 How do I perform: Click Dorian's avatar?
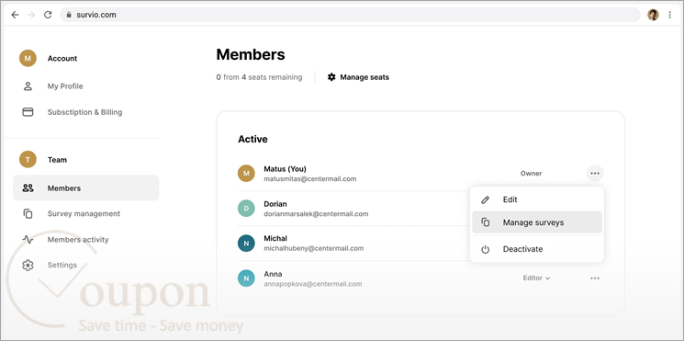pos(246,209)
